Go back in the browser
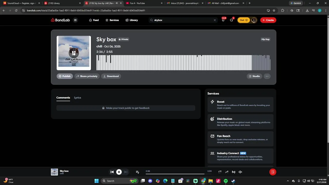This screenshot has width=329, height=185. 4,11
